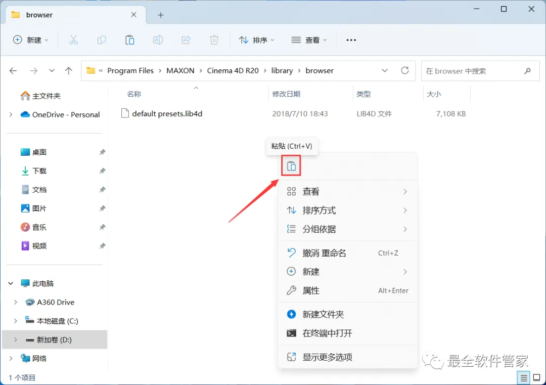Choose 新建文件夹 in context menu
The image size is (546, 385).
coord(348,314)
